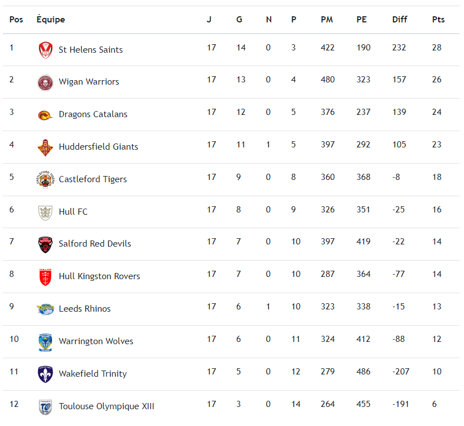
Task: Select the Leeds Rhinos team name
Action: click(85, 309)
